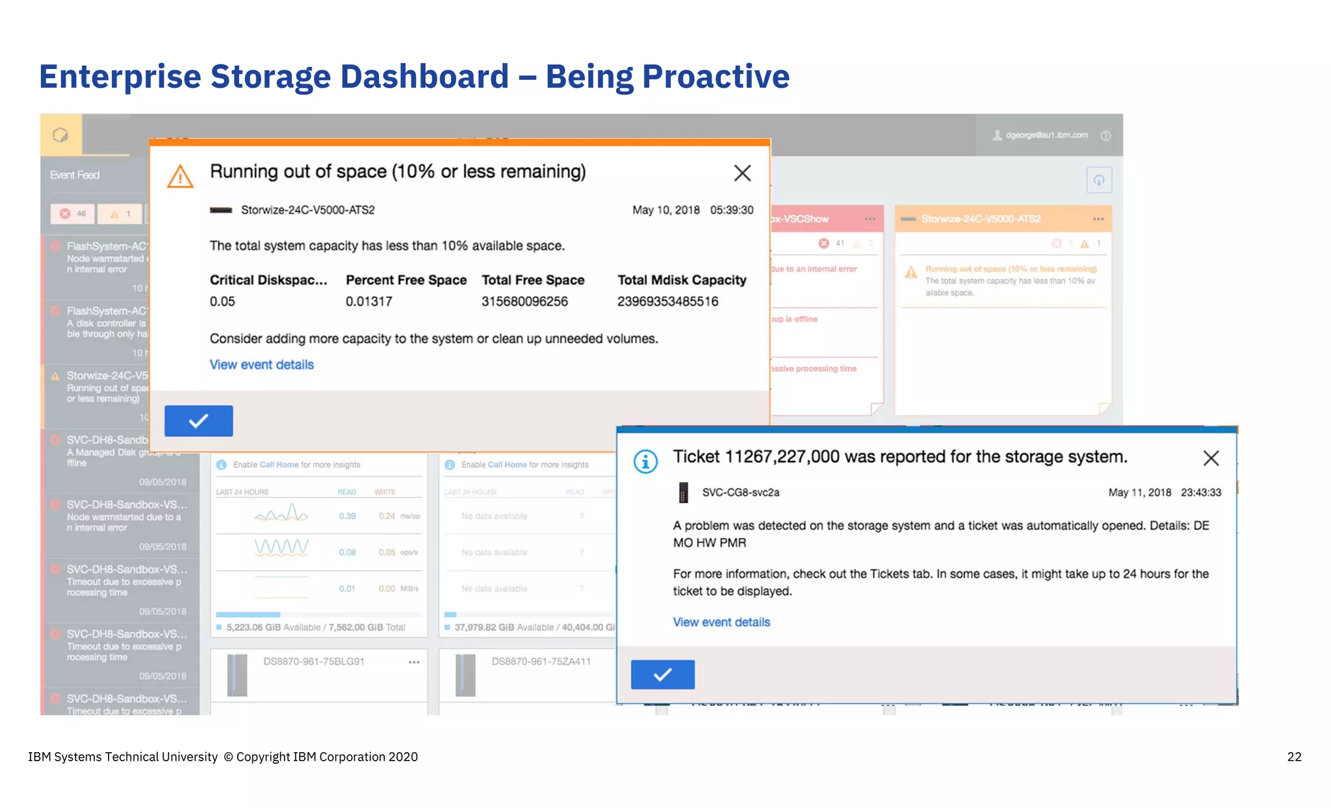Click the Running out of space card alert
1331x808 pixels.
(1003, 281)
